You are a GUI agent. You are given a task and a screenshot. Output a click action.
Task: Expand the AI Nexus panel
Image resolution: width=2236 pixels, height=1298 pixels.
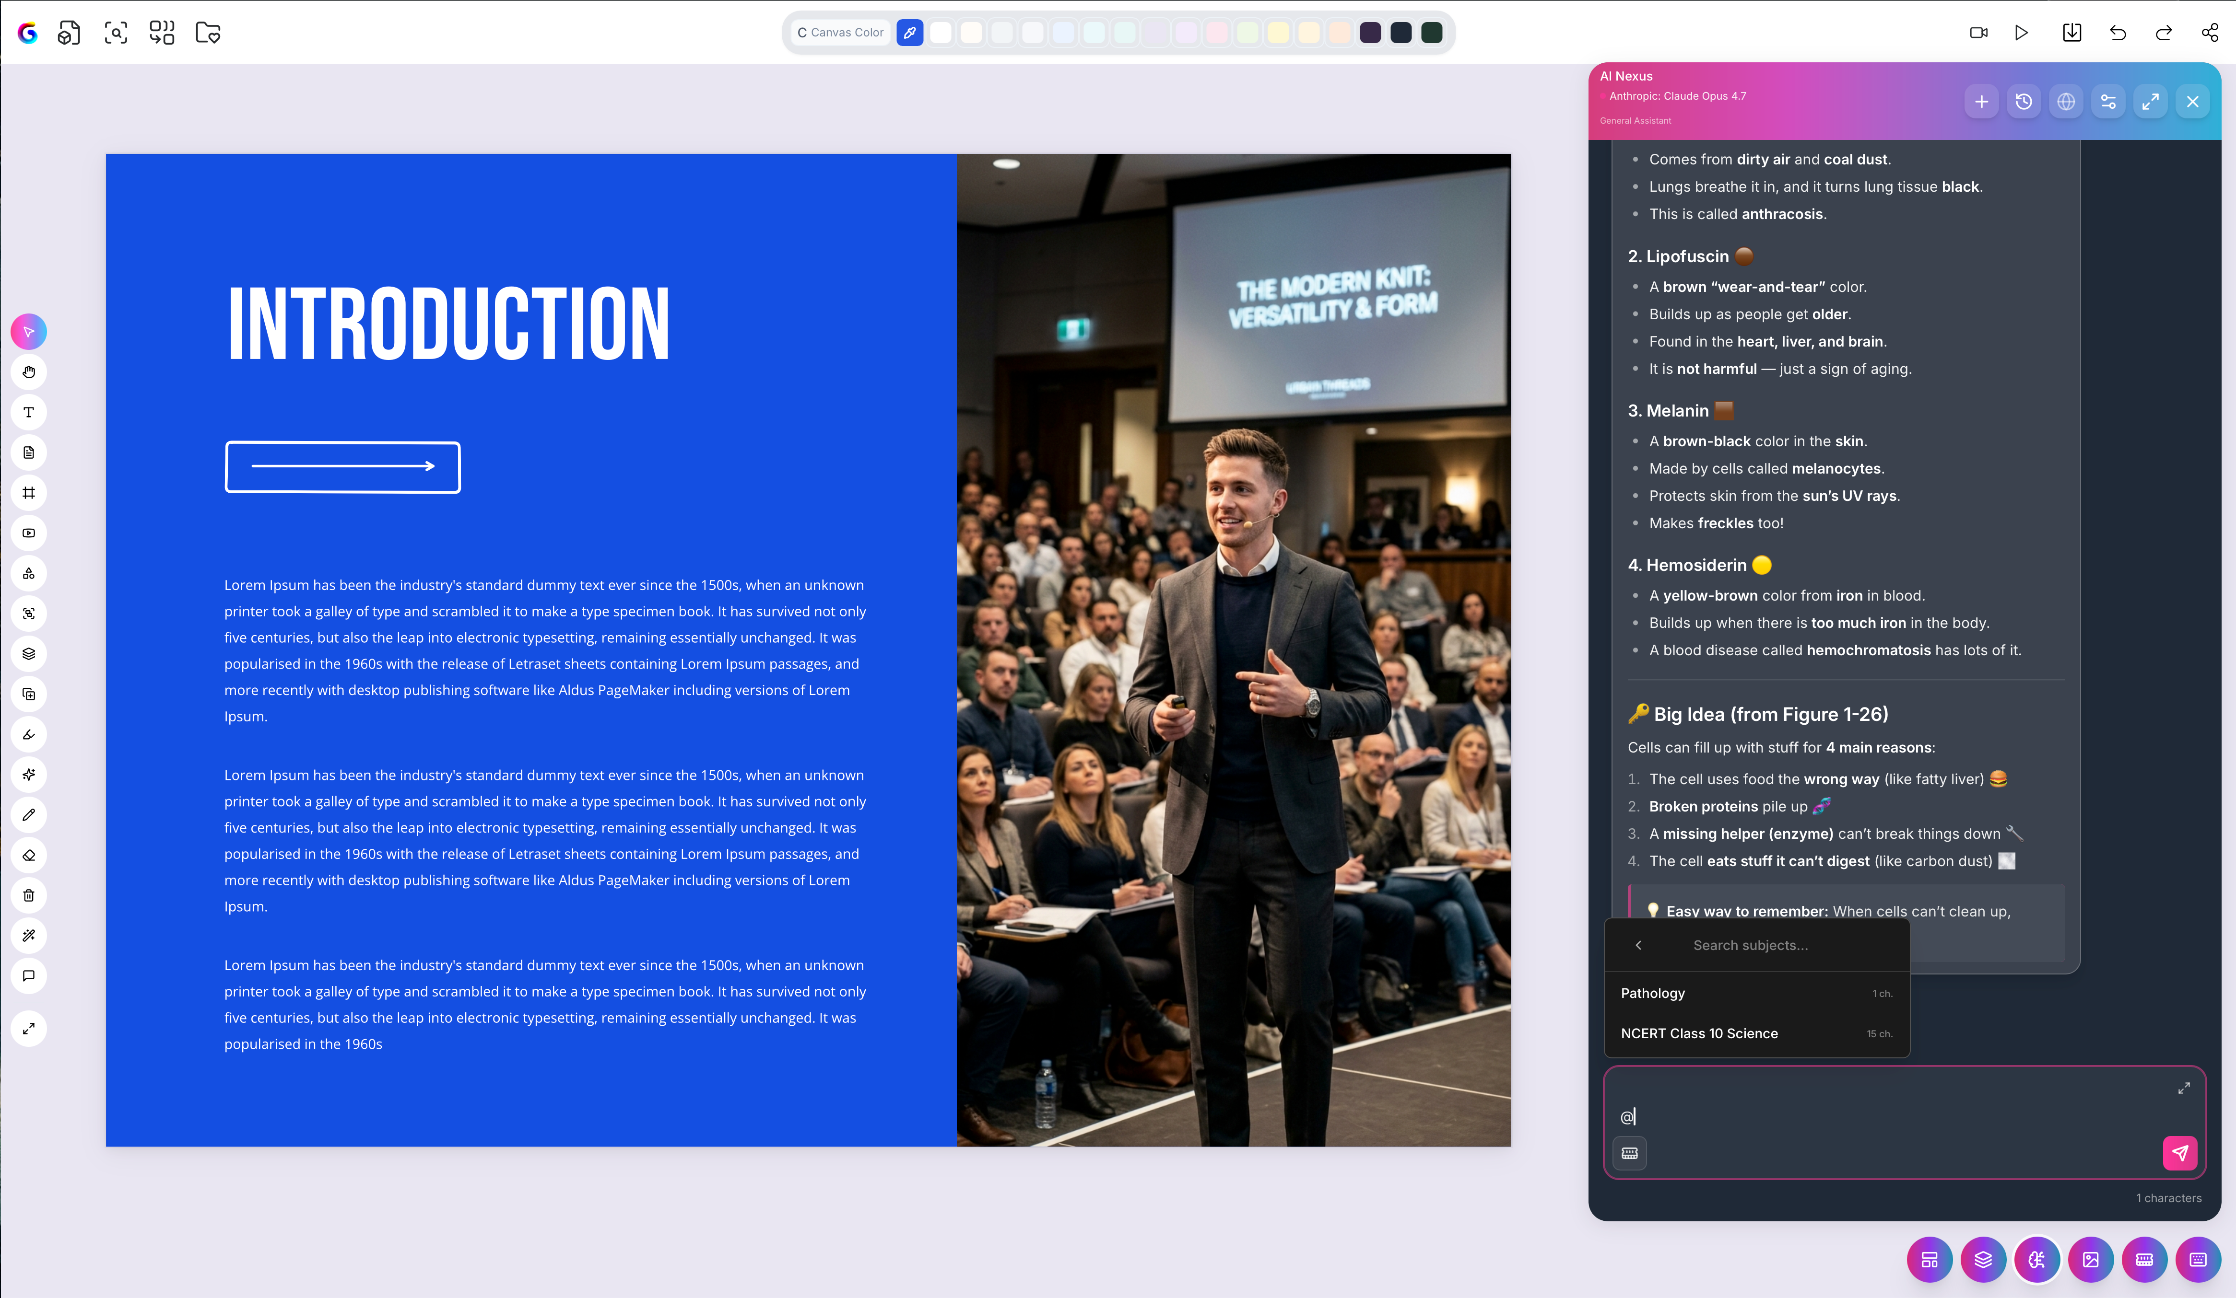click(x=2151, y=102)
